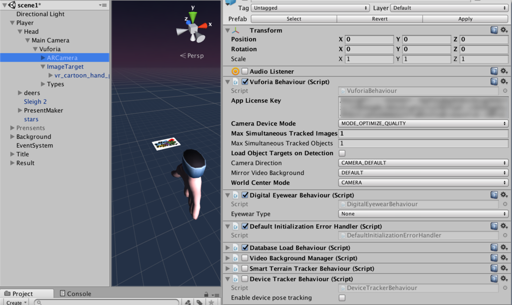
Task: Collapse the Player node in Hierarchy
Action: click(x=12, y=23)
